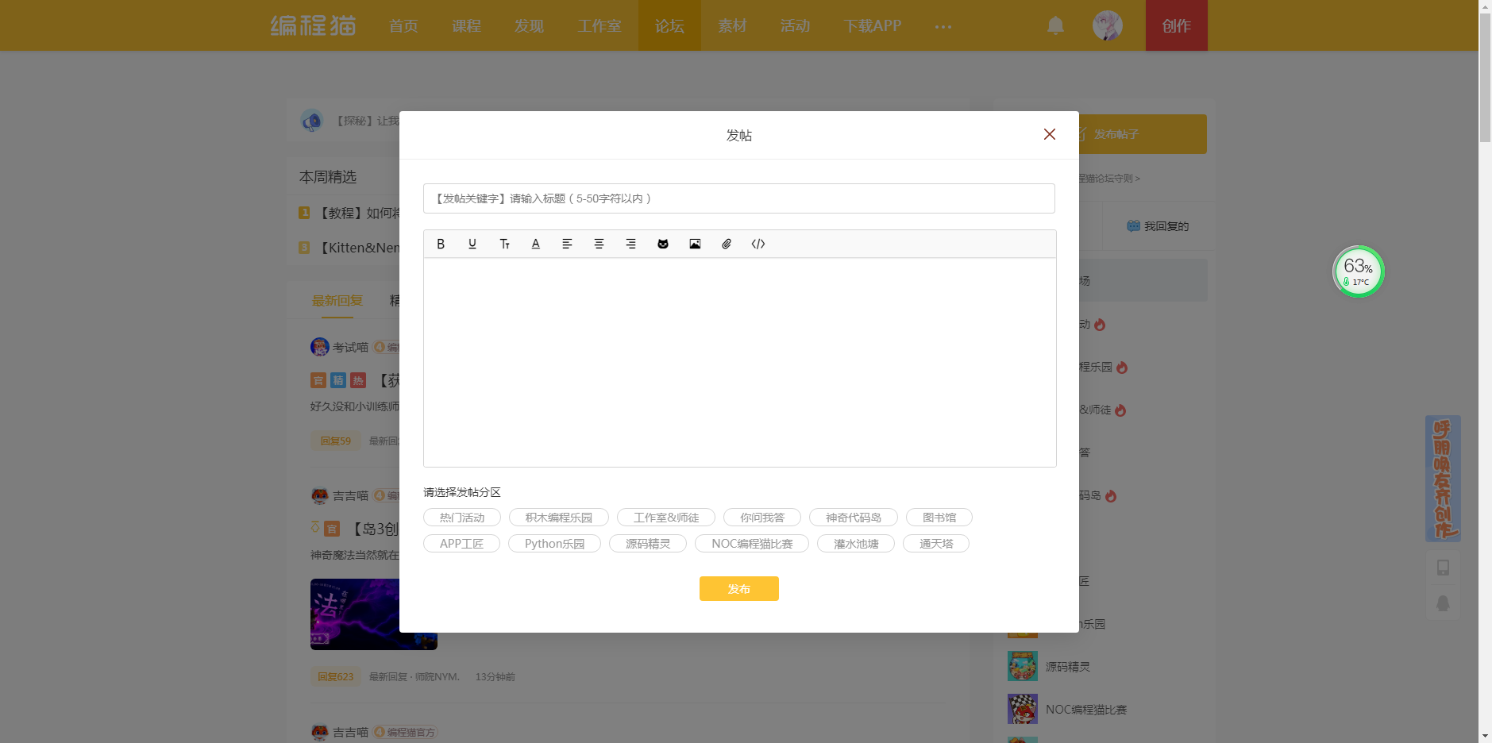Center-align text in editor

click(599, 244)
